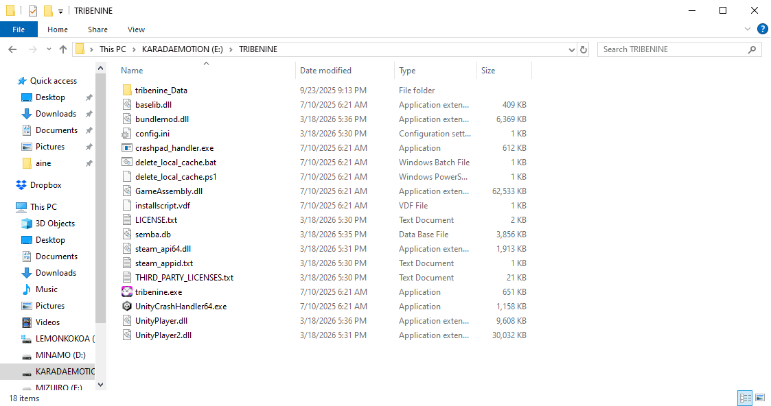Click the navigation pane scroll up arrow
Screen dimensions: 771x406
pyautogui.click(x=101, y=69)
